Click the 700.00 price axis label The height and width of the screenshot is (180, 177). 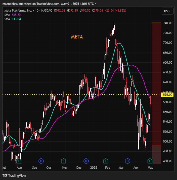click(x=168, y=43)
